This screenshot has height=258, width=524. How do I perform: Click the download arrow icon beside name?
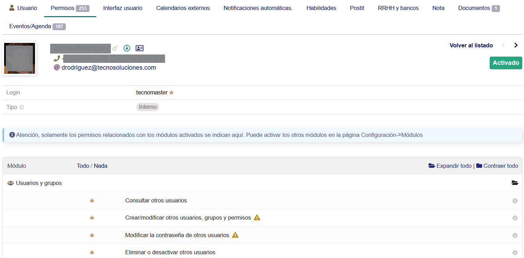tap(127, 48)
